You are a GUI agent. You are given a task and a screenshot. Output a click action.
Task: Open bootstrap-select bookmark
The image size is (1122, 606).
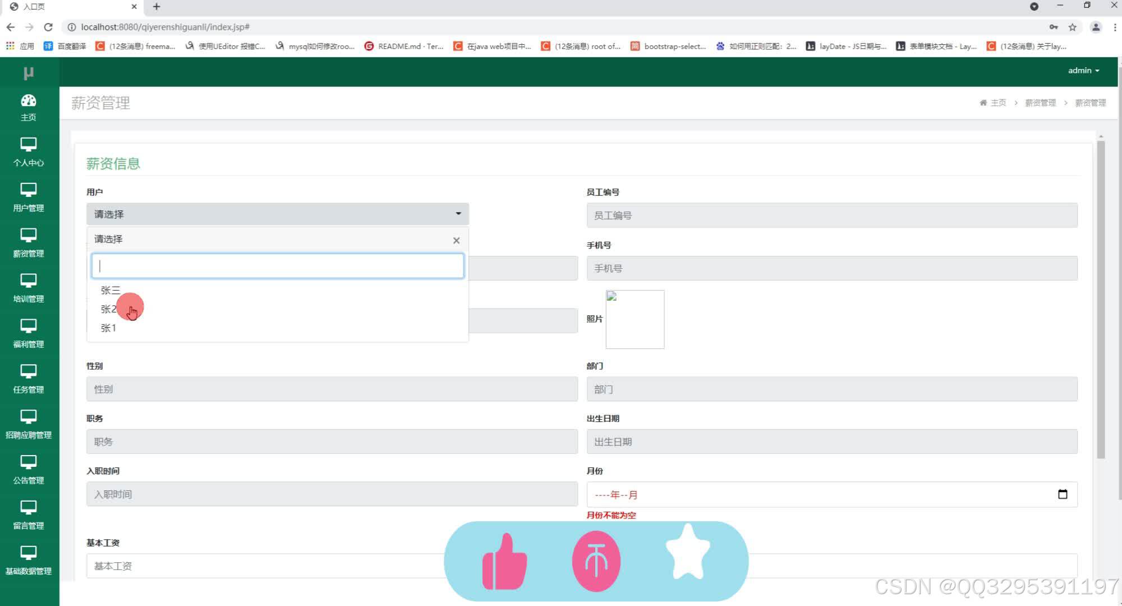(668, 46)
